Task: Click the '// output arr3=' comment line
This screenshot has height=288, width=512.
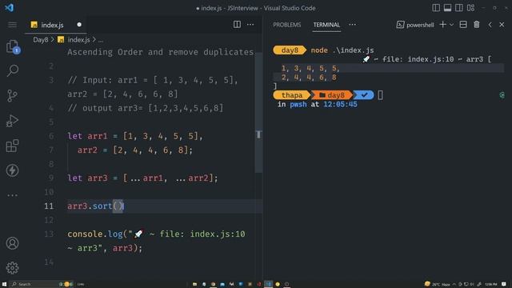Action: tap(146, 108)
